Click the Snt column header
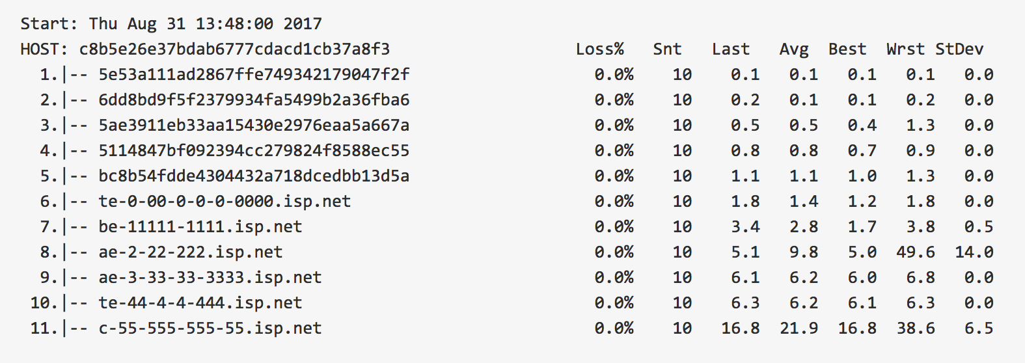 667,49
